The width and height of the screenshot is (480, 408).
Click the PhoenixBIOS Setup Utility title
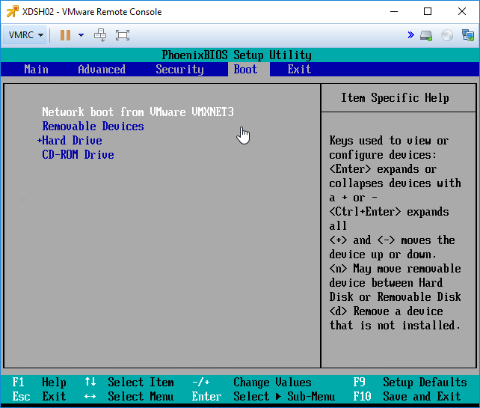coord(236,55)
